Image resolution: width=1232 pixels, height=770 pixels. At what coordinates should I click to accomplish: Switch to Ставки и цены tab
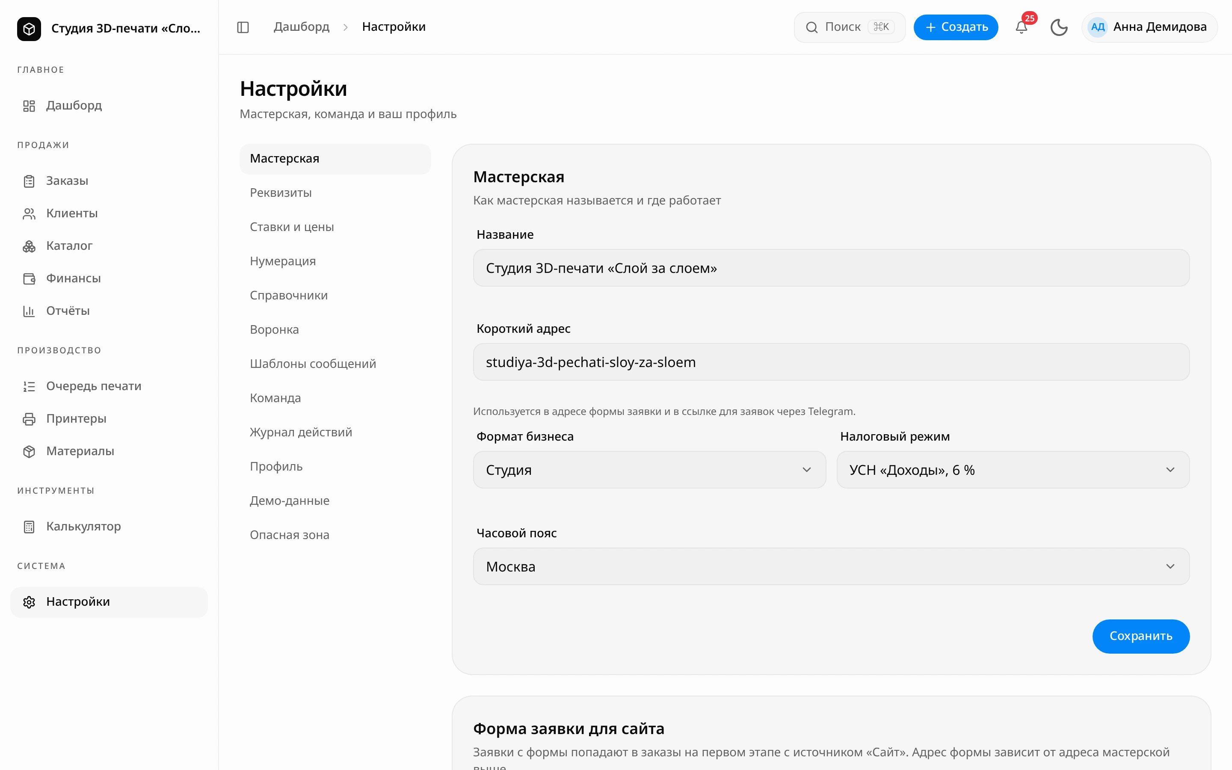(x=335, y=227)
